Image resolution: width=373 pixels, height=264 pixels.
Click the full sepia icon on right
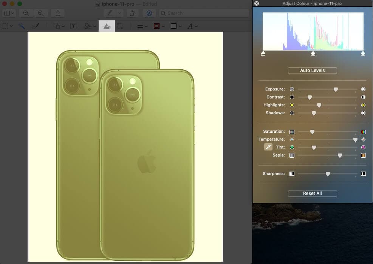point(363,155)
